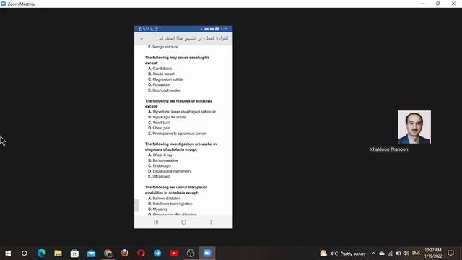Open the YouTube app from the taskbar
462x260 pixels.
174,253
